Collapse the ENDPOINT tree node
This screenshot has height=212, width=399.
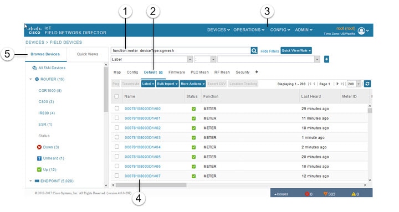point(30,181)
